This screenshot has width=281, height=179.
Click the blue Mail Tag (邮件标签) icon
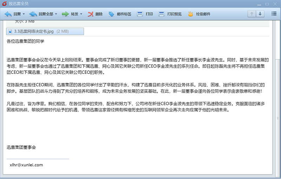point(111,14)
